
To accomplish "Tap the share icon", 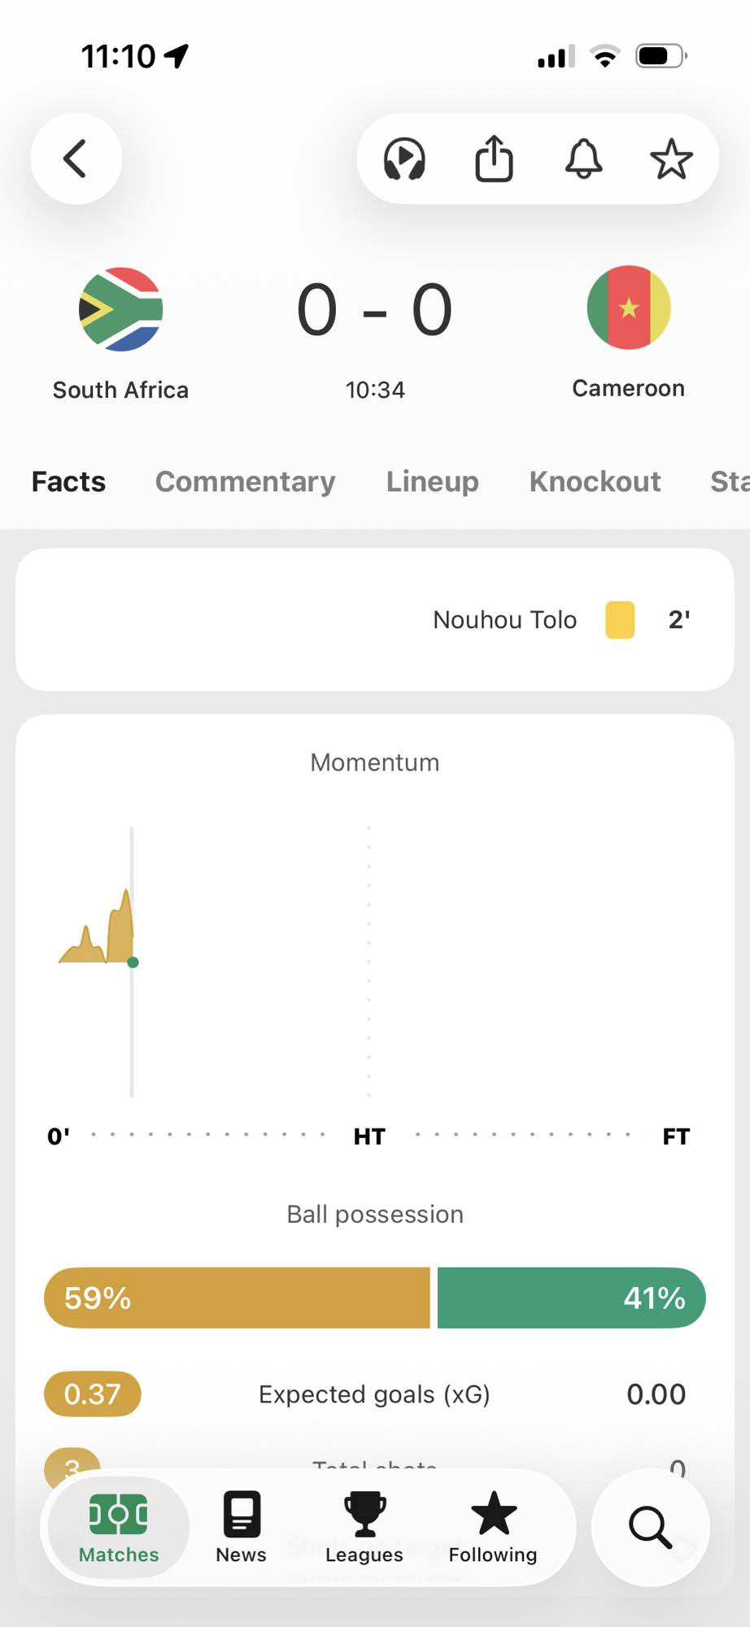I will [x=494, y=159].
